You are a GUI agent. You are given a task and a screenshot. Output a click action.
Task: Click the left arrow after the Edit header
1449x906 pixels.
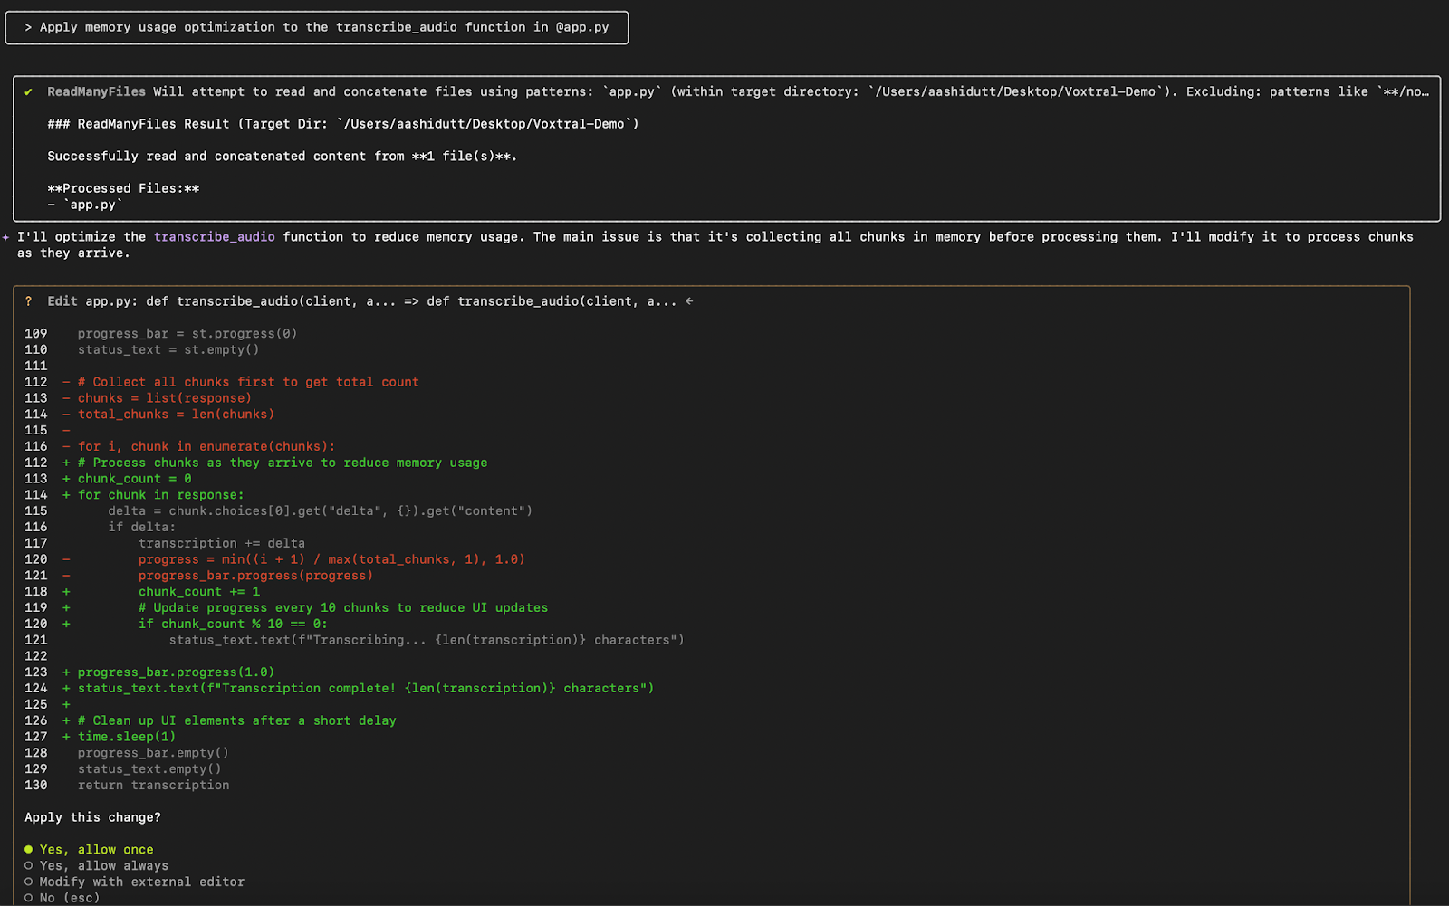click(x=689, y=301)
